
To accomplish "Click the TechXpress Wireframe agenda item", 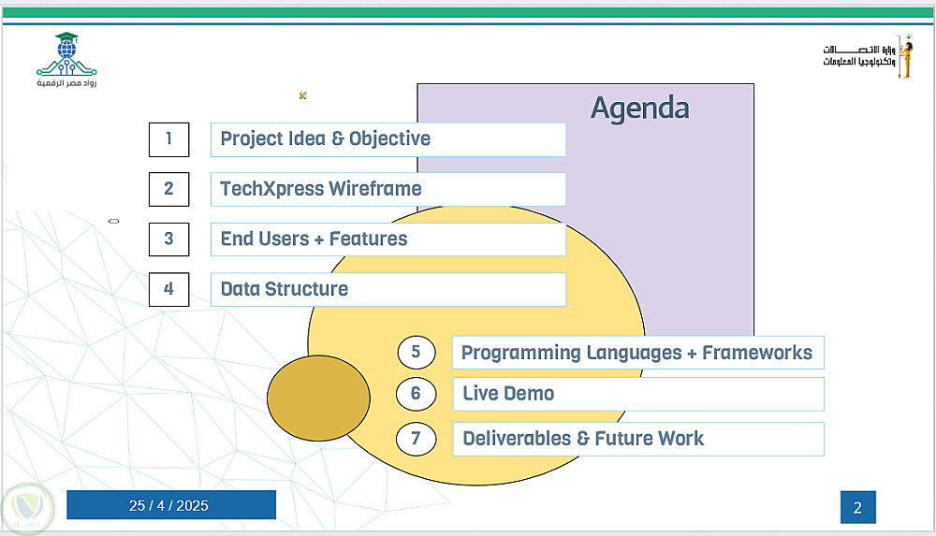I will (388, 189).
